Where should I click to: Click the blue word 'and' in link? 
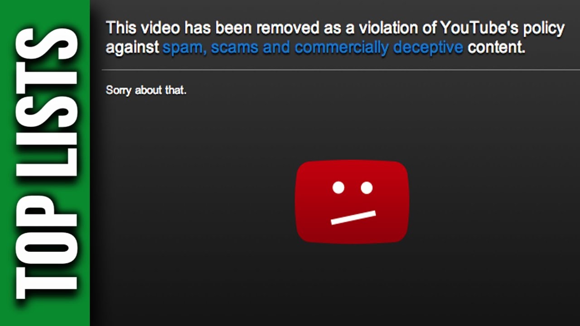pos(276,47)
